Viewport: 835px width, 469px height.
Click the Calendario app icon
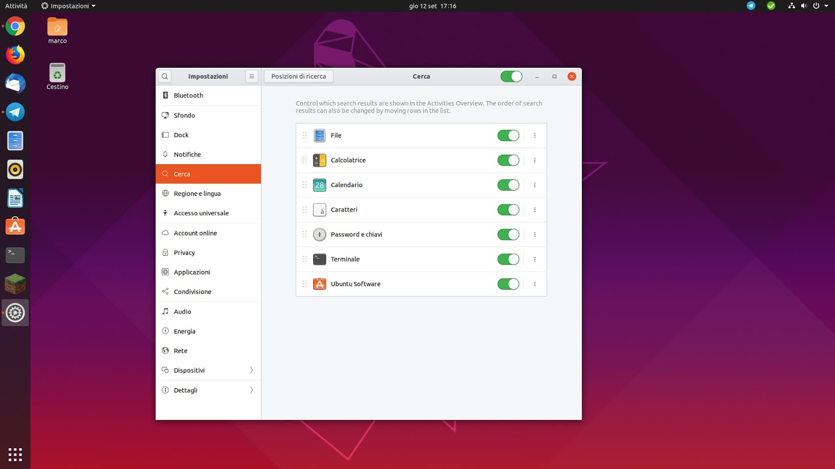click(319, 185)
